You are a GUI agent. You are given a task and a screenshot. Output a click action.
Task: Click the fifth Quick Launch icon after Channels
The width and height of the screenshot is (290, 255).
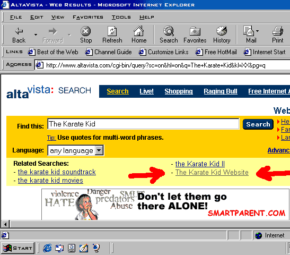point(96,248)
